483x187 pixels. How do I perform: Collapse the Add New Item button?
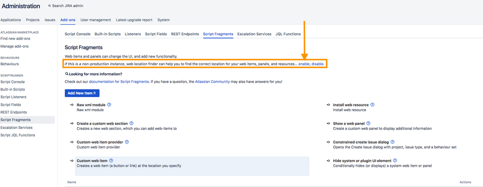[82, 93]
